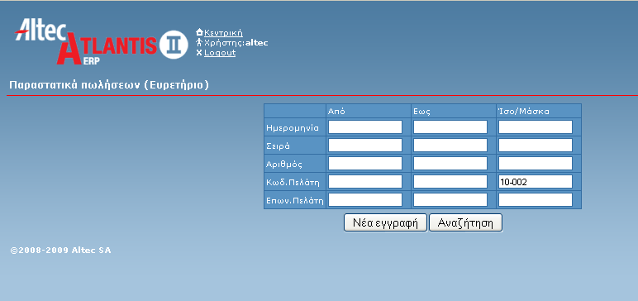This screenshot has height=301, width=638.
Task: Click the ©2008-2009 Altec SA footer text
Action: click(x=60, y=250)
